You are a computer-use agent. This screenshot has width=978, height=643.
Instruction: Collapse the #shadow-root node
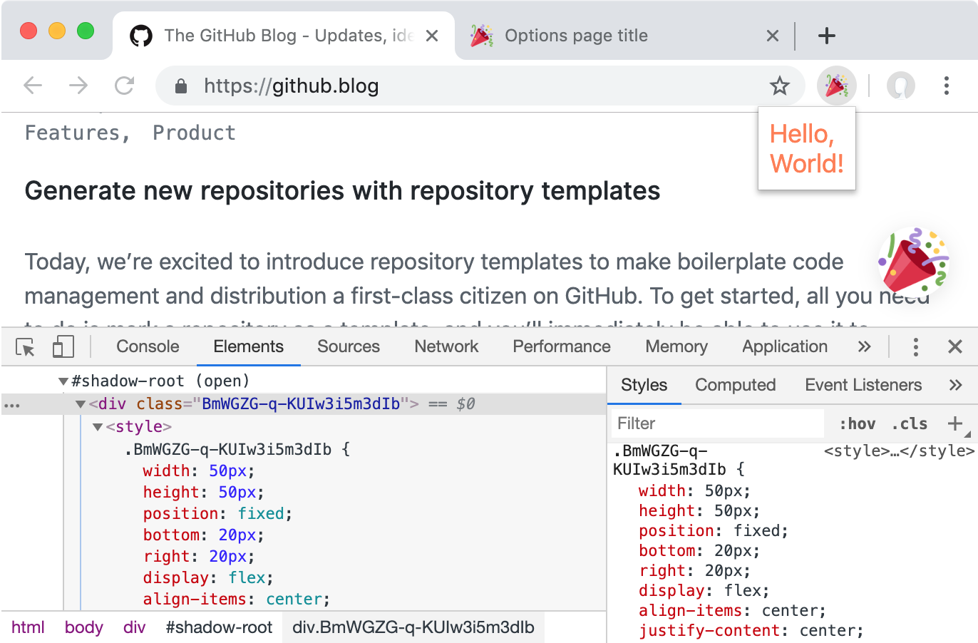(x=63, y=381)
